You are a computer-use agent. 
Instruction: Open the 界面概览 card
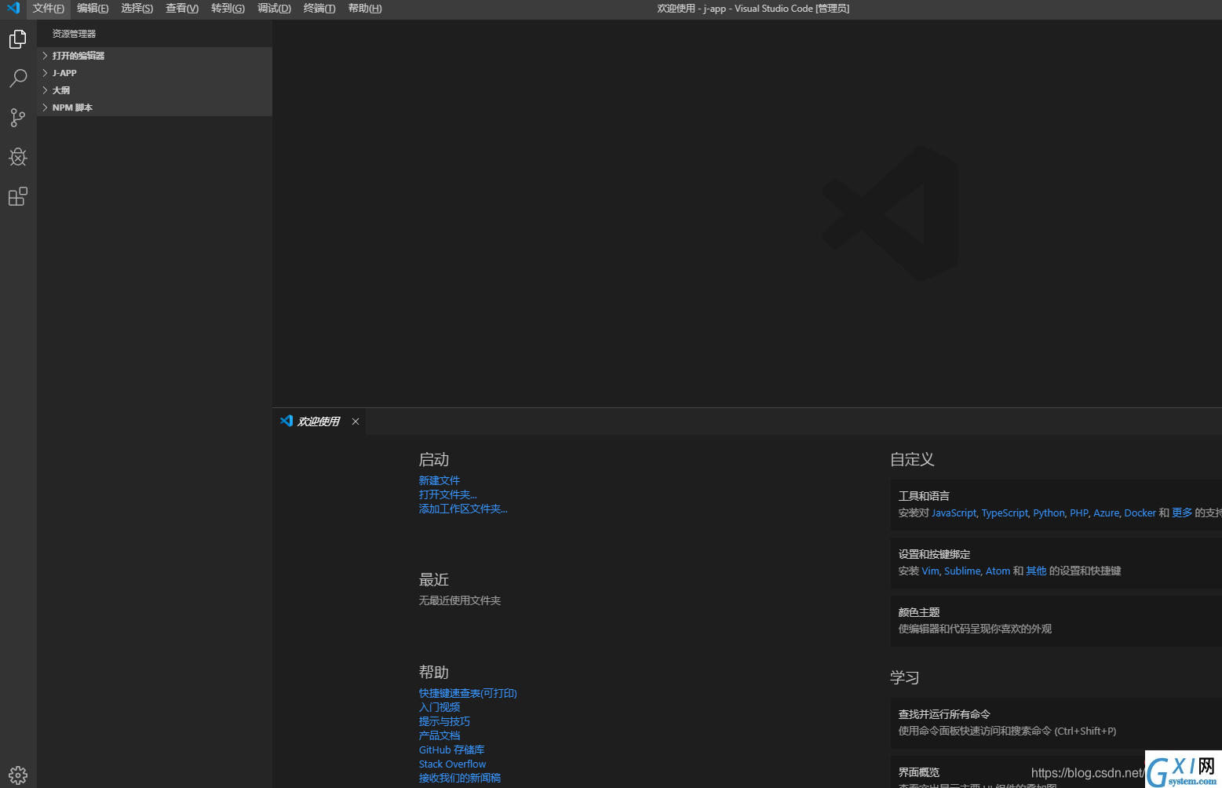point(1056,772)
